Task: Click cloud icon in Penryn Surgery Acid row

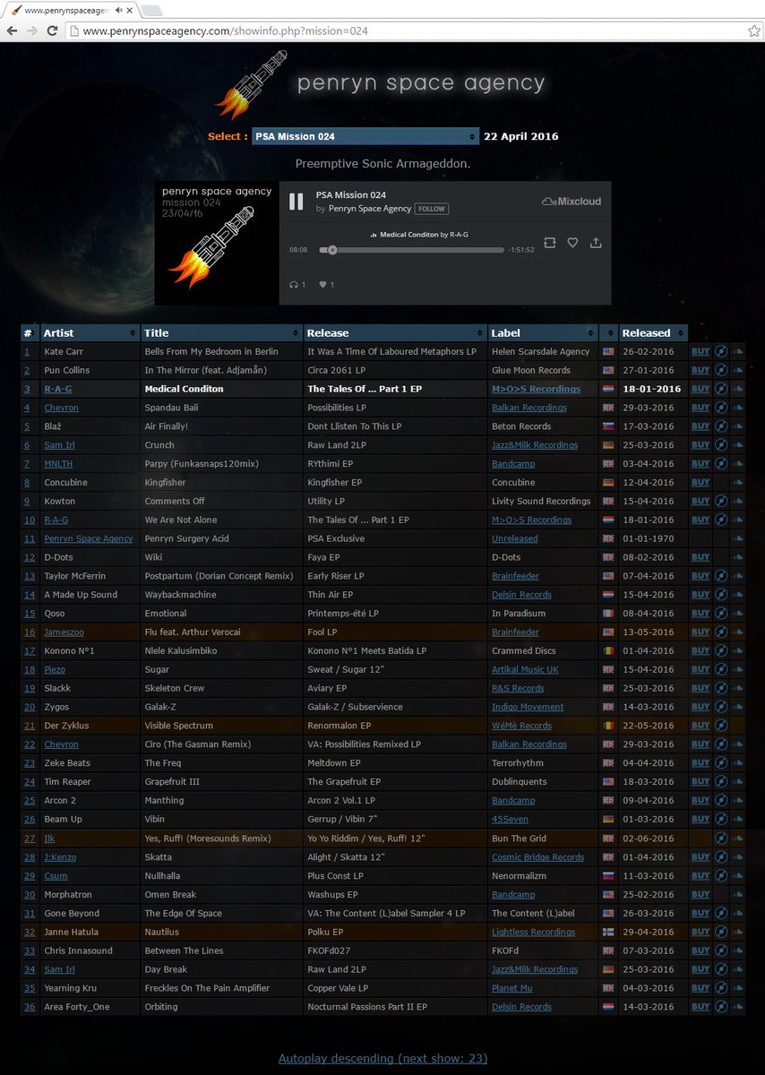Action: pos(738,538)
